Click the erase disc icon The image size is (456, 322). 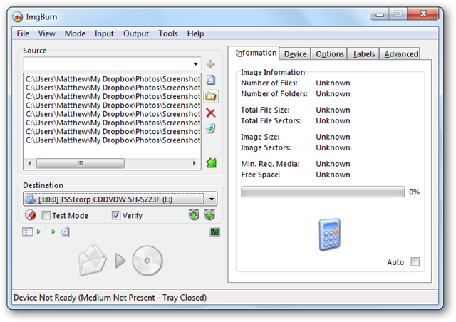[31, 215]
